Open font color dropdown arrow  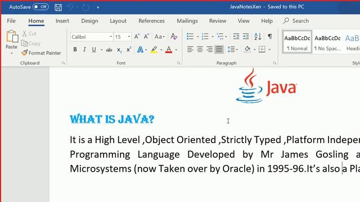pos(176,50)
